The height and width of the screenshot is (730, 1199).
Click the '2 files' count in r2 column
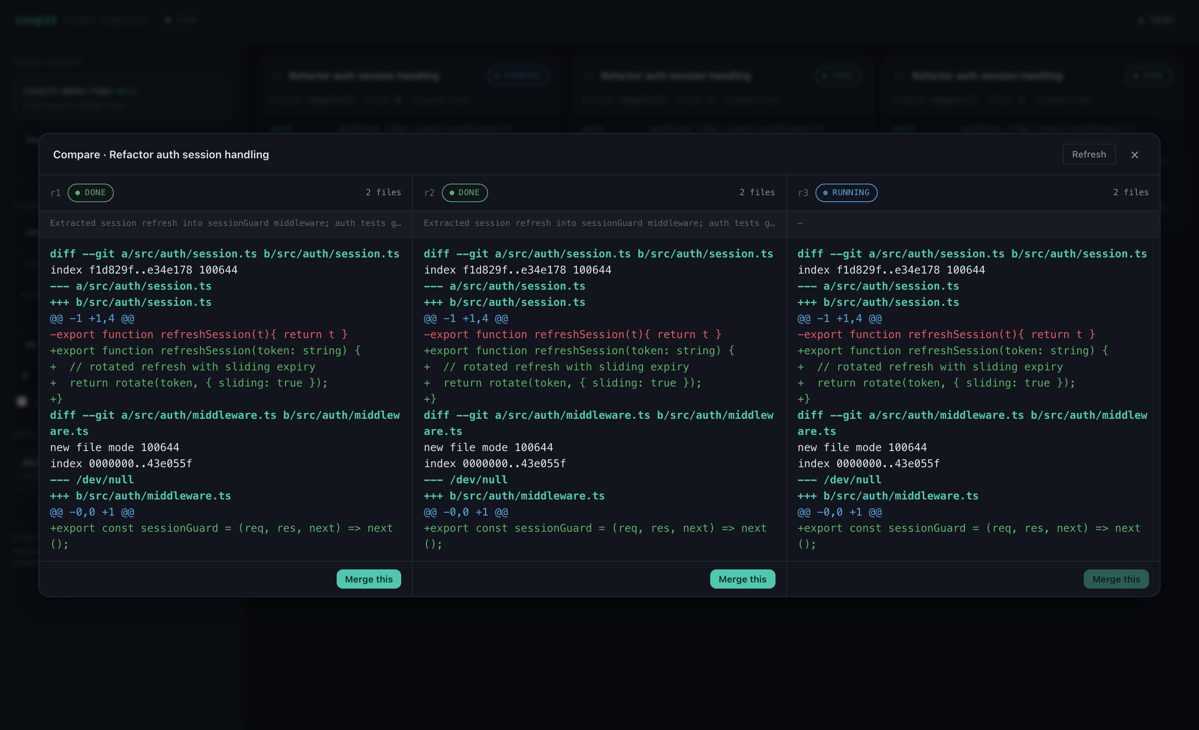pyautogui.click(x=757, y=192)
